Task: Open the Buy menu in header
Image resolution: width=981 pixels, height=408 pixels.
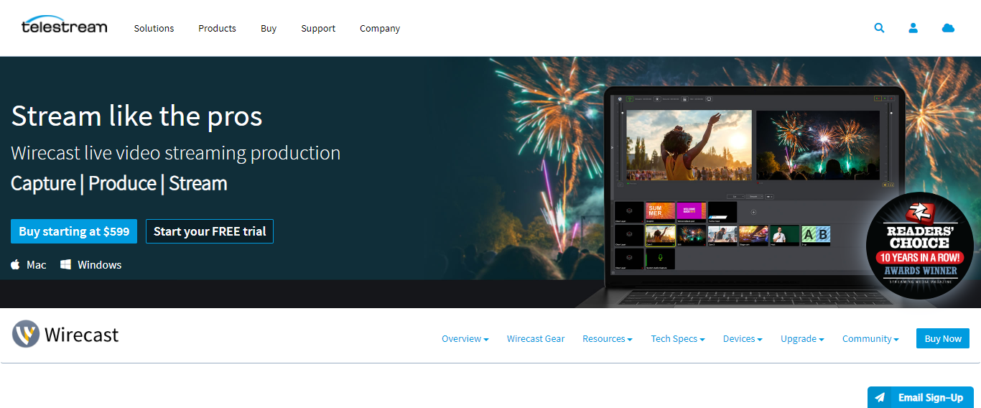Action: click(x=269, y=29)
